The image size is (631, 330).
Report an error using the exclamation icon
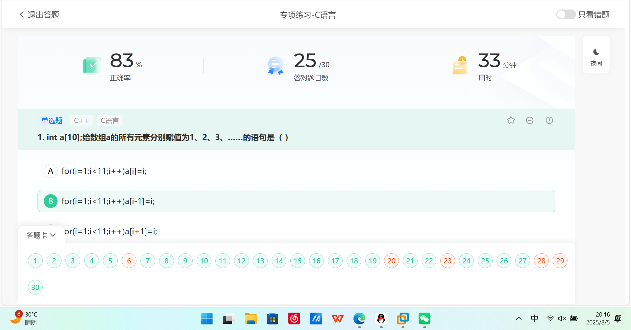pyautogui.click(x=549, y=120)
